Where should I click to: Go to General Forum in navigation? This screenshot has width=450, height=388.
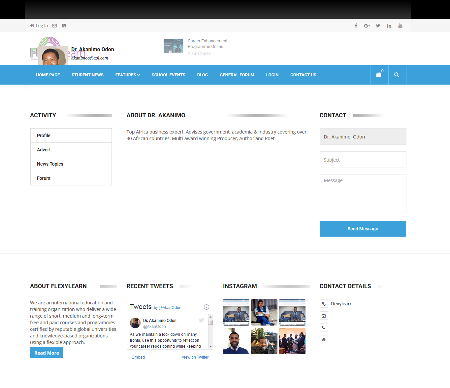click(237, 75)
